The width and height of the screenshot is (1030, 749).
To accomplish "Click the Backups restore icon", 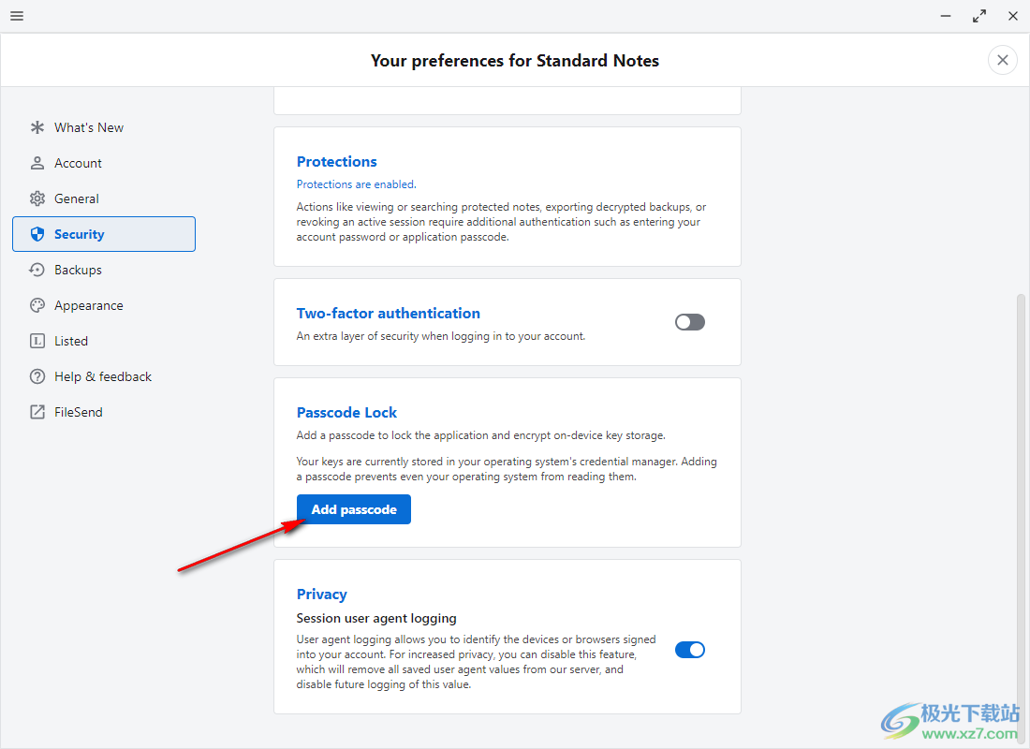I will [x=37, y=270].
